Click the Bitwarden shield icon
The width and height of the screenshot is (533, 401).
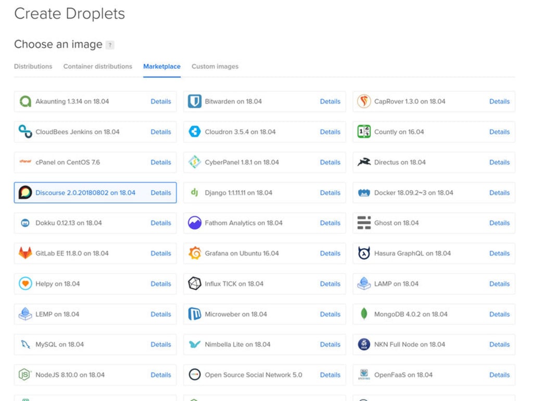pyautogui.click(x=195, y=101)
